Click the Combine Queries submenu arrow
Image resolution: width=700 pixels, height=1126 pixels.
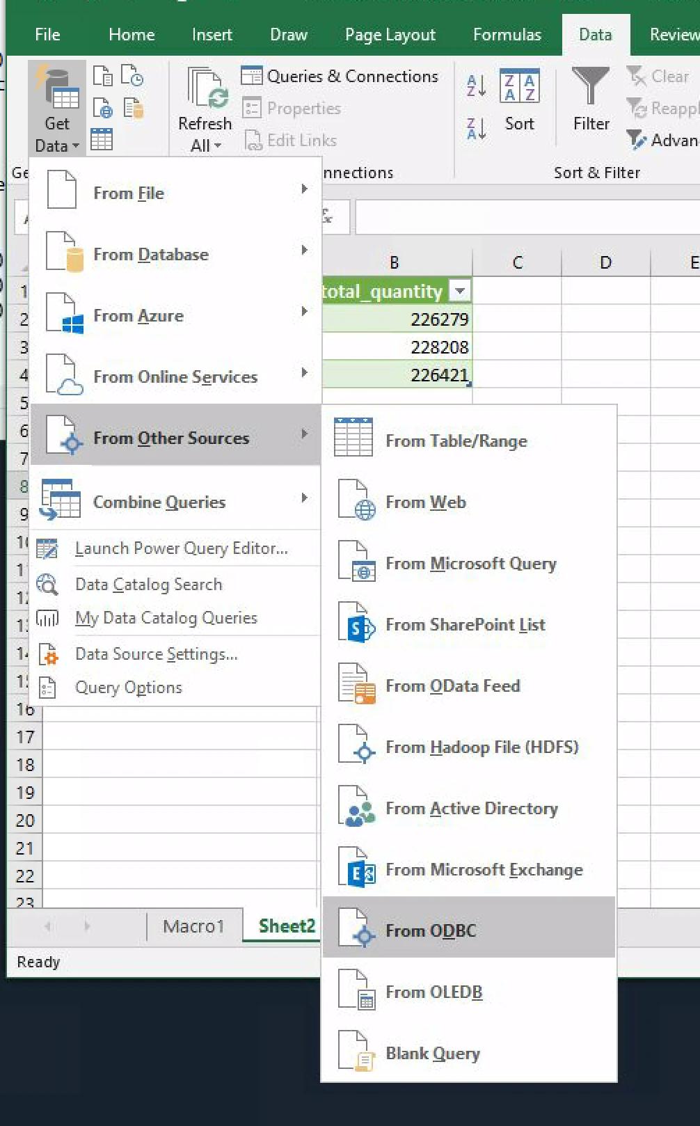tap(304, 498)
